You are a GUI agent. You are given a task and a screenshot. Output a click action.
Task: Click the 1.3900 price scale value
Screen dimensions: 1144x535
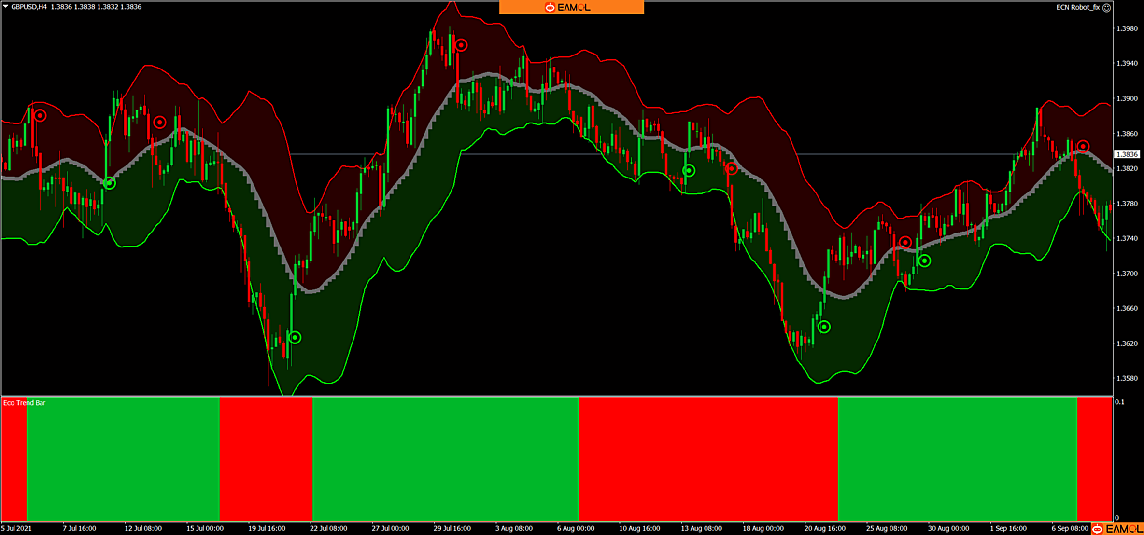pos(1127,98)
